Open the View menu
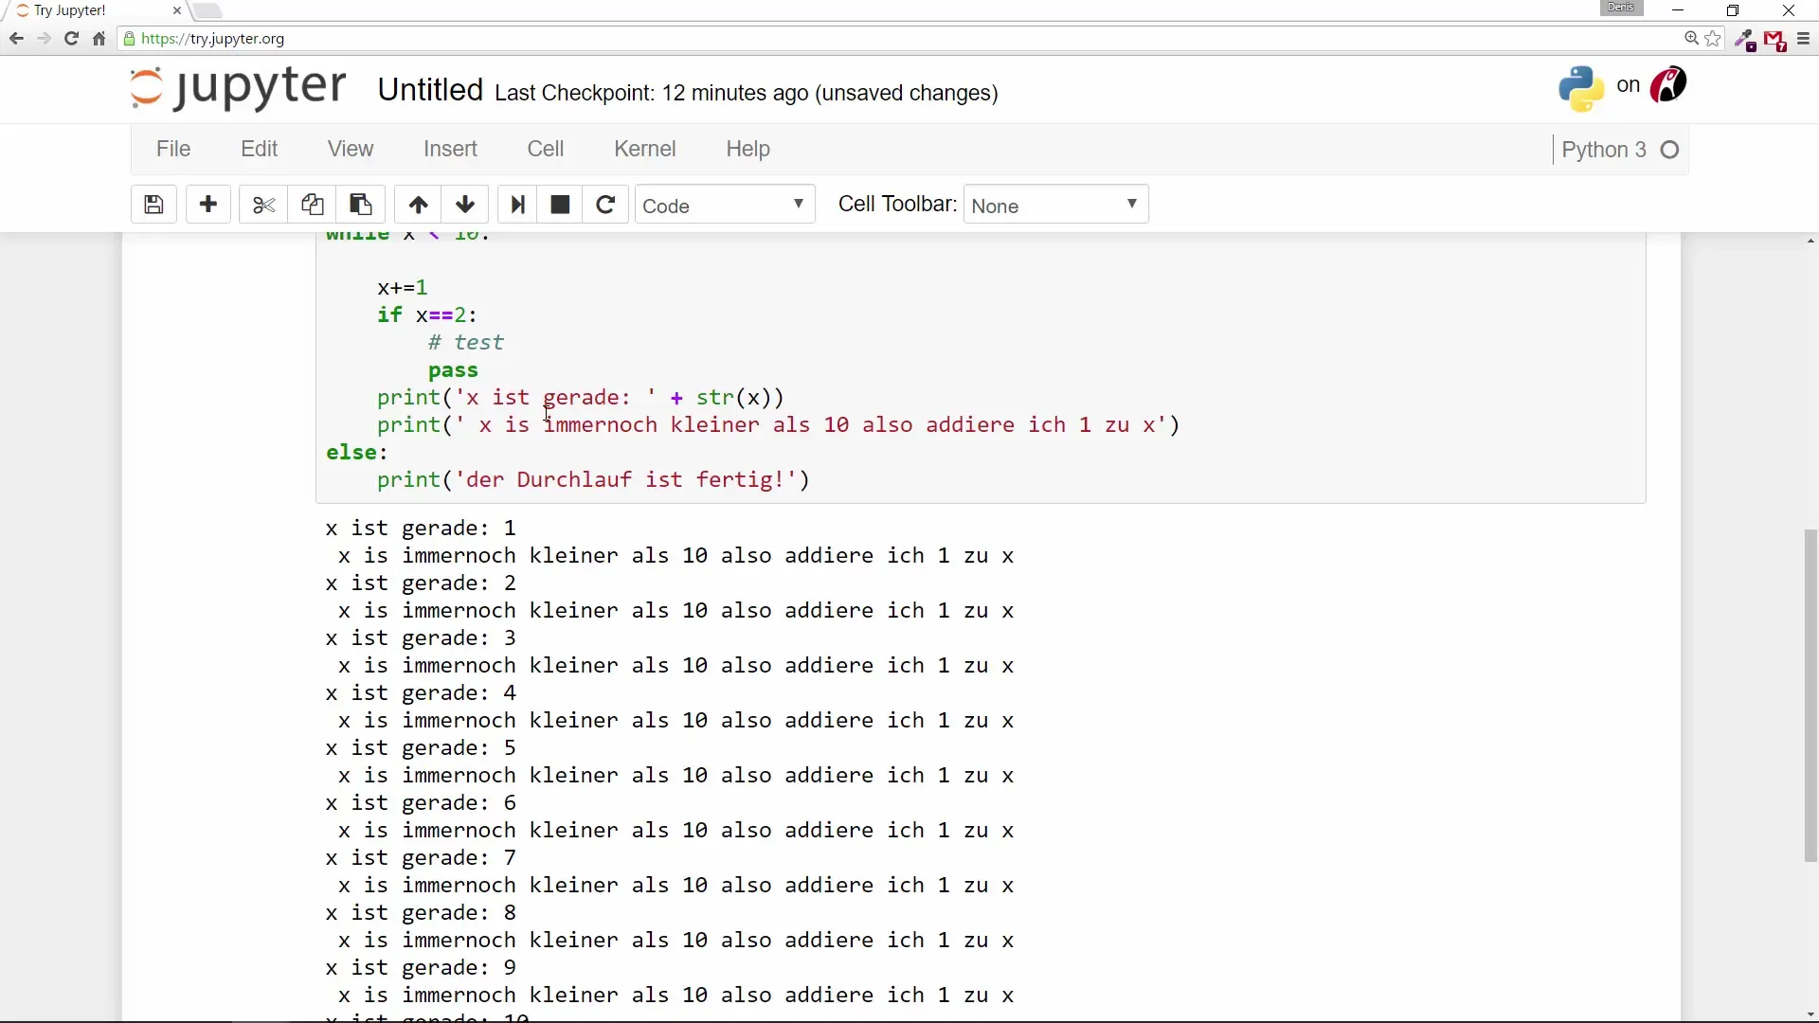 [x=351, y=150]
